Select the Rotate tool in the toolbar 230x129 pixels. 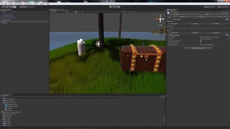[11, 7]
